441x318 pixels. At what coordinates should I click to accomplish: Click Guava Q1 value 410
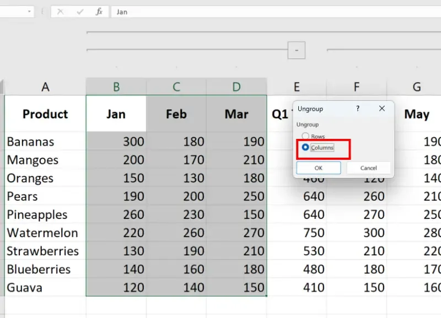(x=297, y=287)
